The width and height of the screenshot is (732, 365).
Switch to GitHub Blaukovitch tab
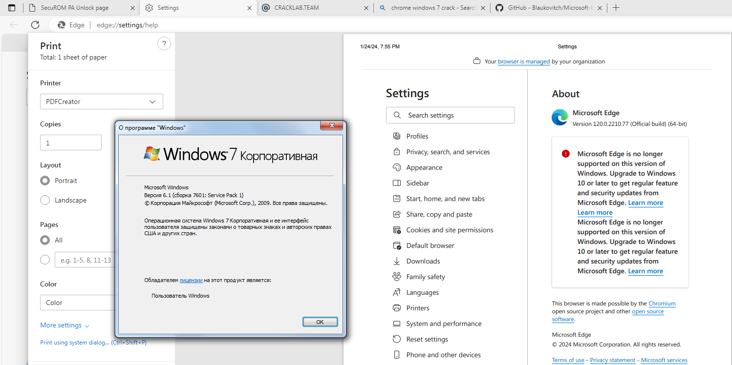(x=550, y=8)
